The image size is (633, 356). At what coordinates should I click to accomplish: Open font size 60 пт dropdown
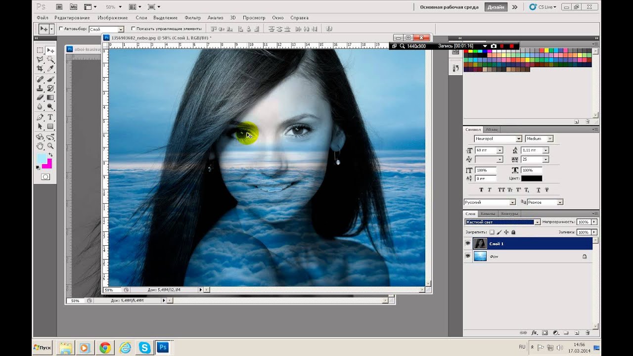click(499, 150)
